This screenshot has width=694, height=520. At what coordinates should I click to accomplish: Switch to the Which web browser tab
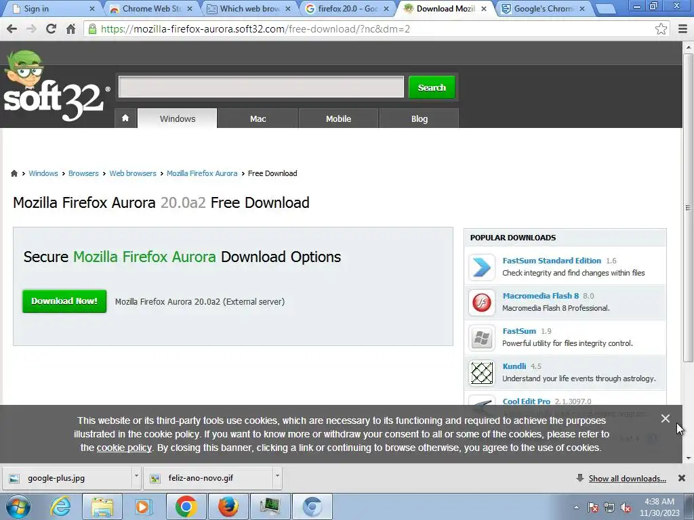click(249, 8)
